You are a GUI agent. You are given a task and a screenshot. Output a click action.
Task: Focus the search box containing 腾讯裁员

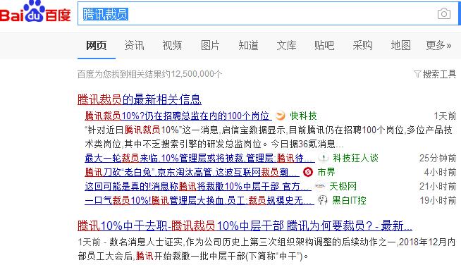pos(268,13)
